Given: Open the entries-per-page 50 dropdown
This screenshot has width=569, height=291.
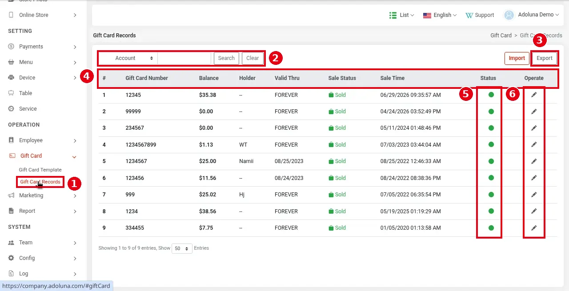Looking at the screenshot, I should point(182,248).
